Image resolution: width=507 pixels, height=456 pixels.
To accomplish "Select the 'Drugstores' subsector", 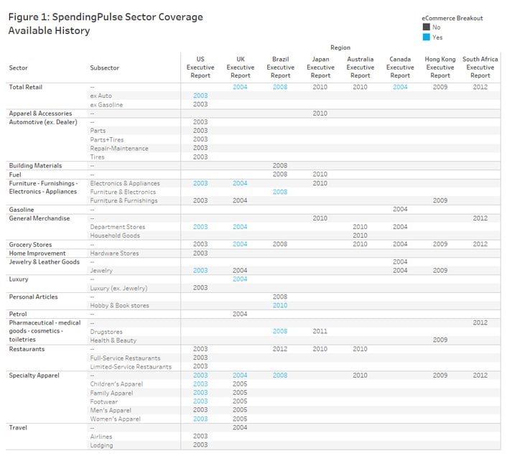I will click(106, 332).
